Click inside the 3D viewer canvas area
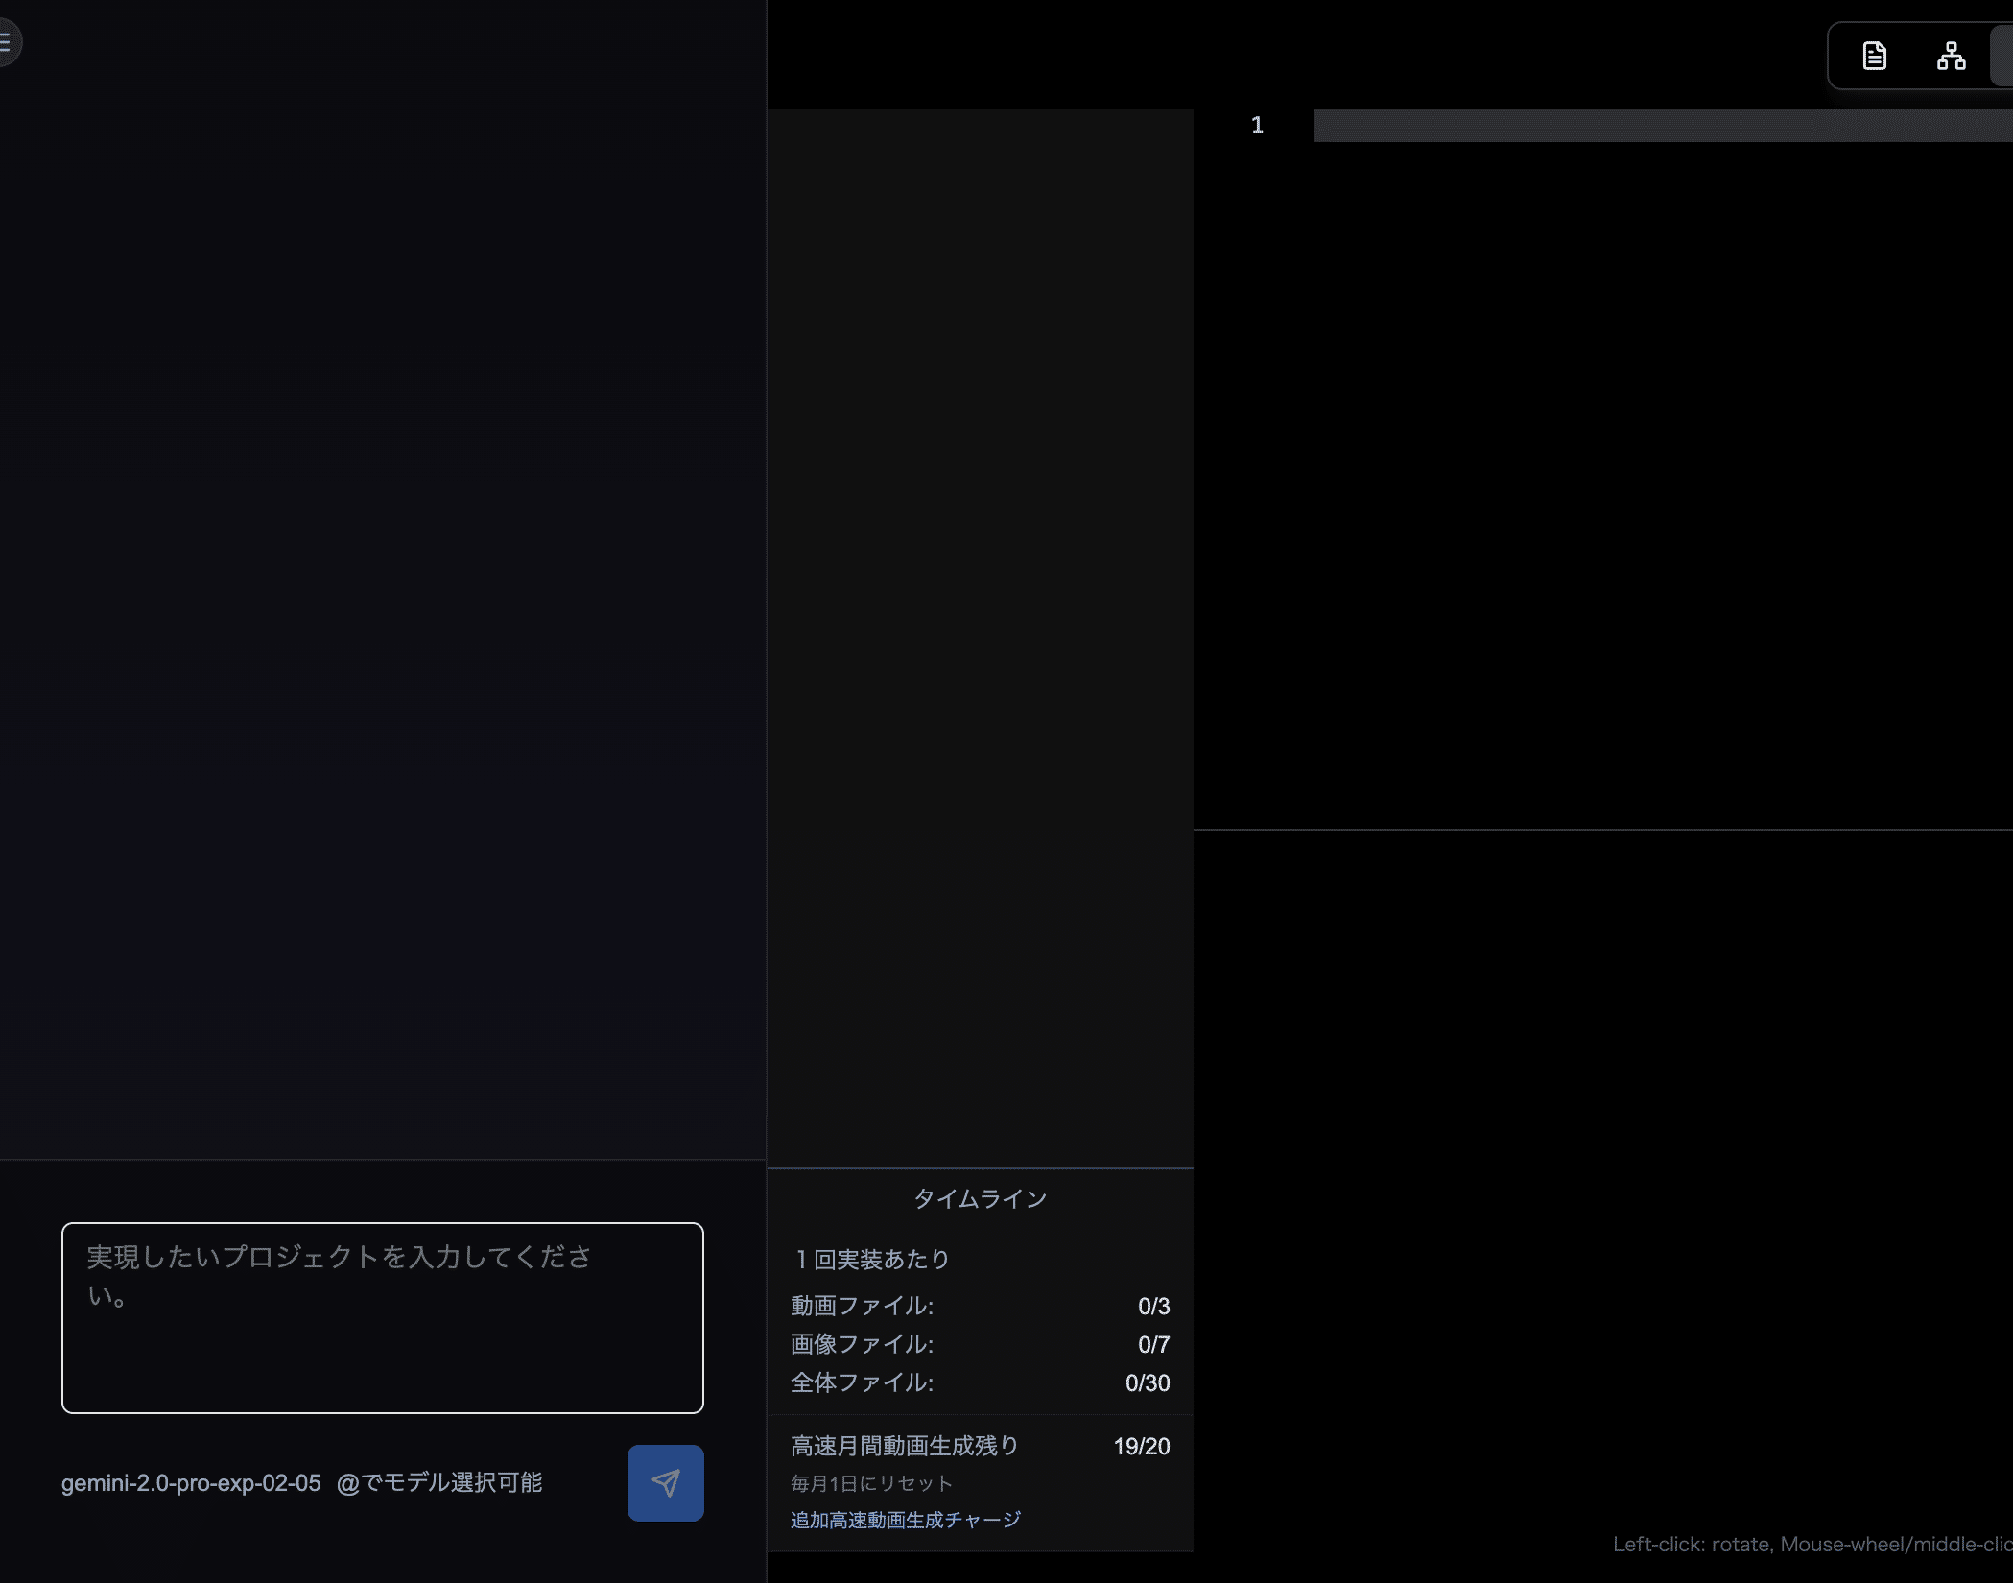This screenshot has width=2013, height=1583. coord(1602,1180)
